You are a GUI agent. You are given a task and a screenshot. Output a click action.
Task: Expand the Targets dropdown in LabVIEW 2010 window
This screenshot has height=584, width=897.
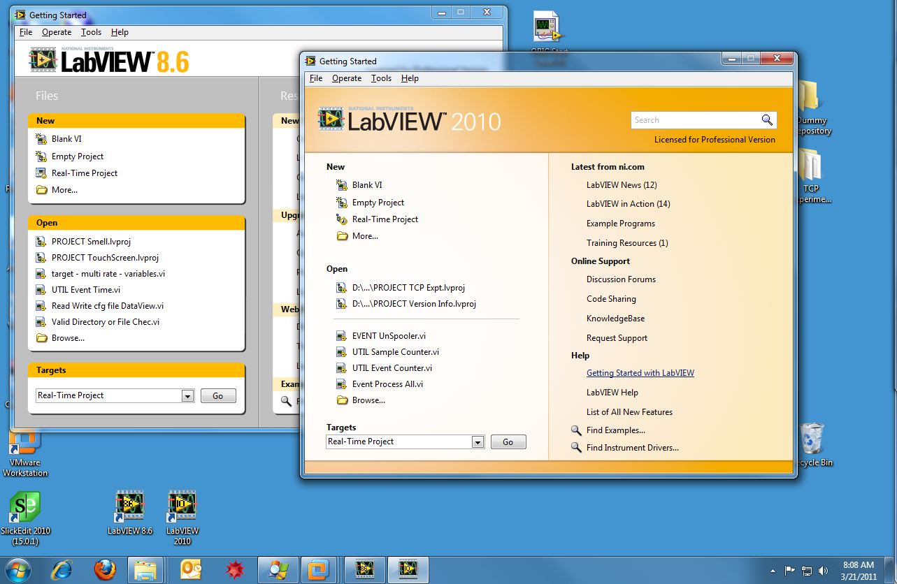(x=478, y=442)
